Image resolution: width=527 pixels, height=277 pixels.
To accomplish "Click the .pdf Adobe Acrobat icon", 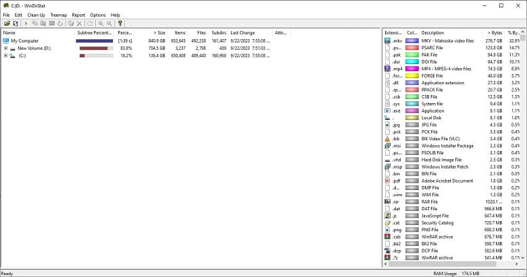I will (x=387, y=181).
